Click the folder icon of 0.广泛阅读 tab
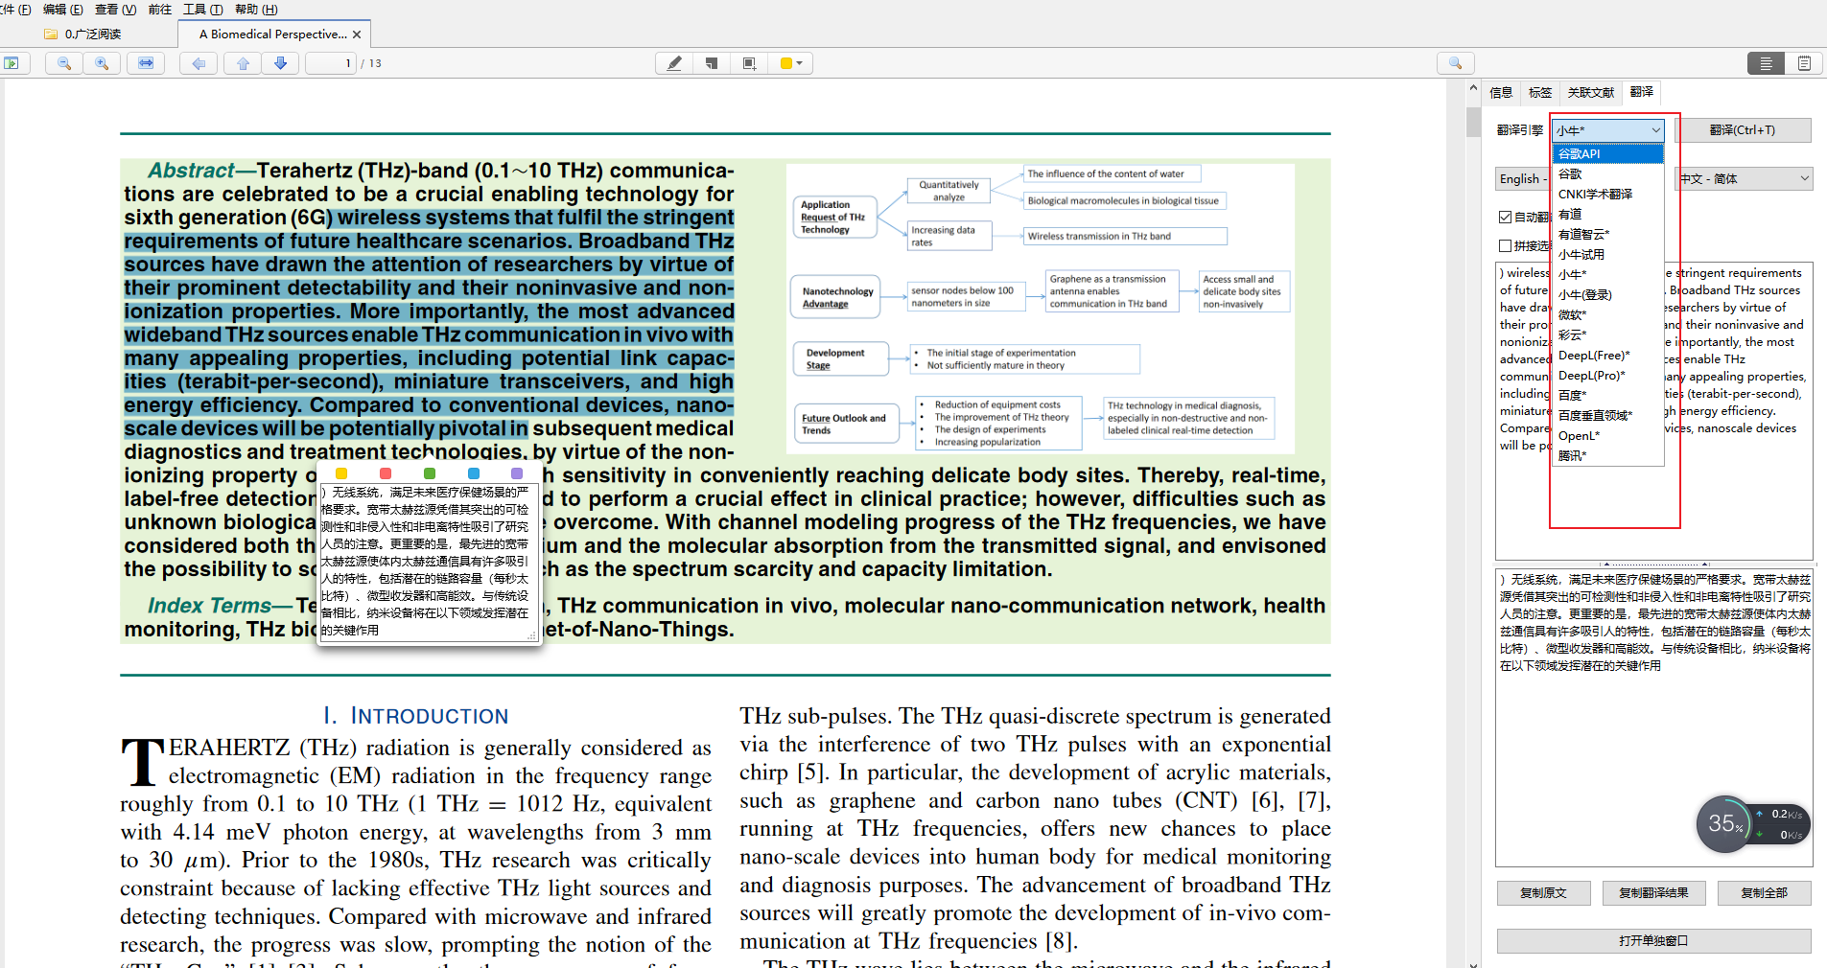This screenshot has height=968, width=1827. tap(51, 35)
